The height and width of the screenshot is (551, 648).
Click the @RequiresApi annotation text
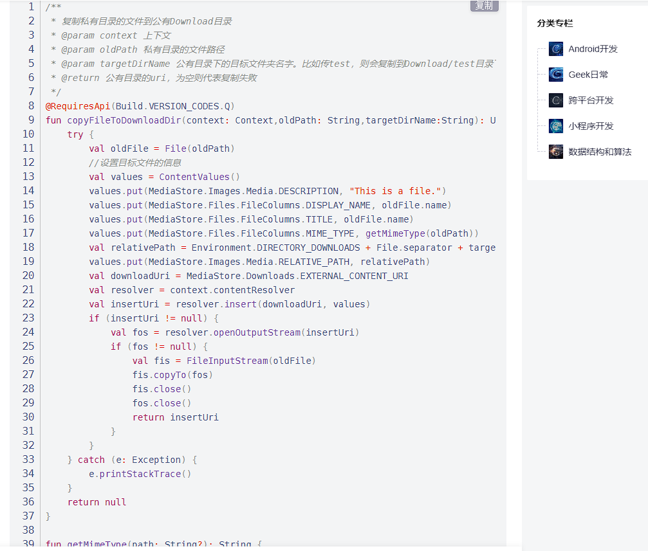(78, 106)
